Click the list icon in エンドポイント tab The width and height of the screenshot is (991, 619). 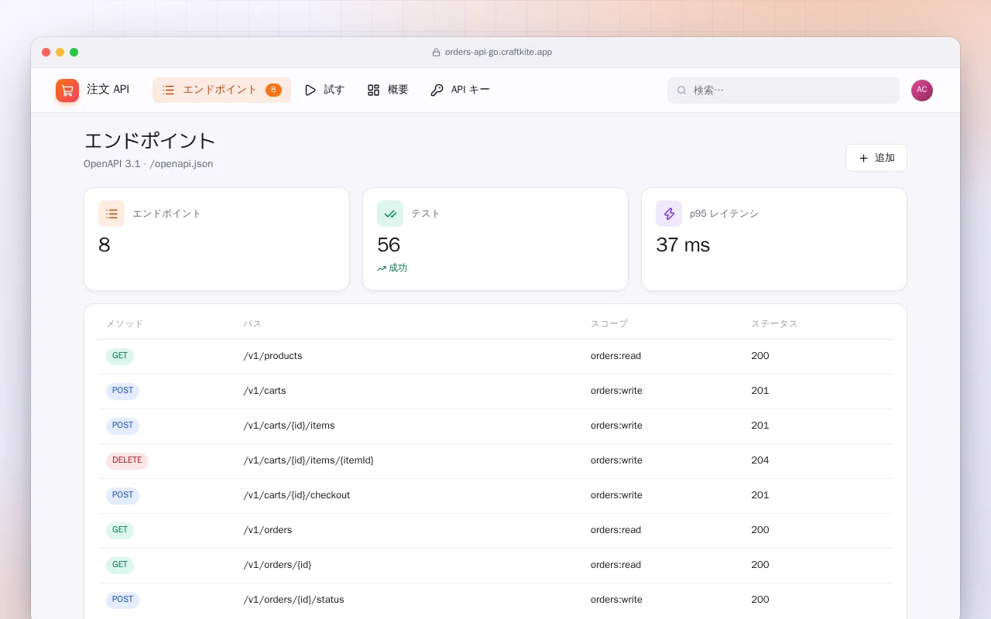168,91
